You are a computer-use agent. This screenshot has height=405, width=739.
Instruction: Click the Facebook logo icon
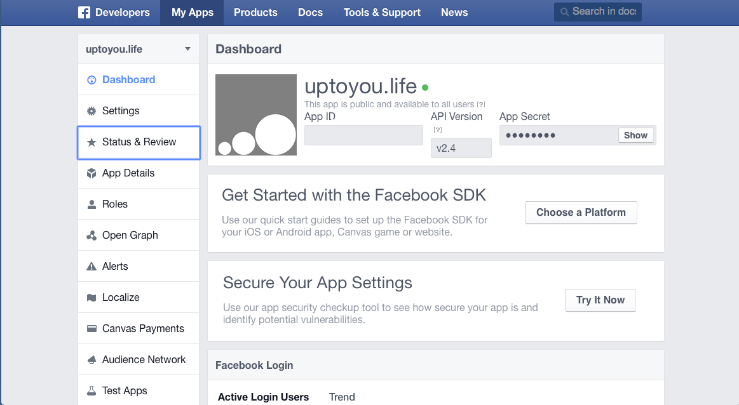tap(84, 12)
